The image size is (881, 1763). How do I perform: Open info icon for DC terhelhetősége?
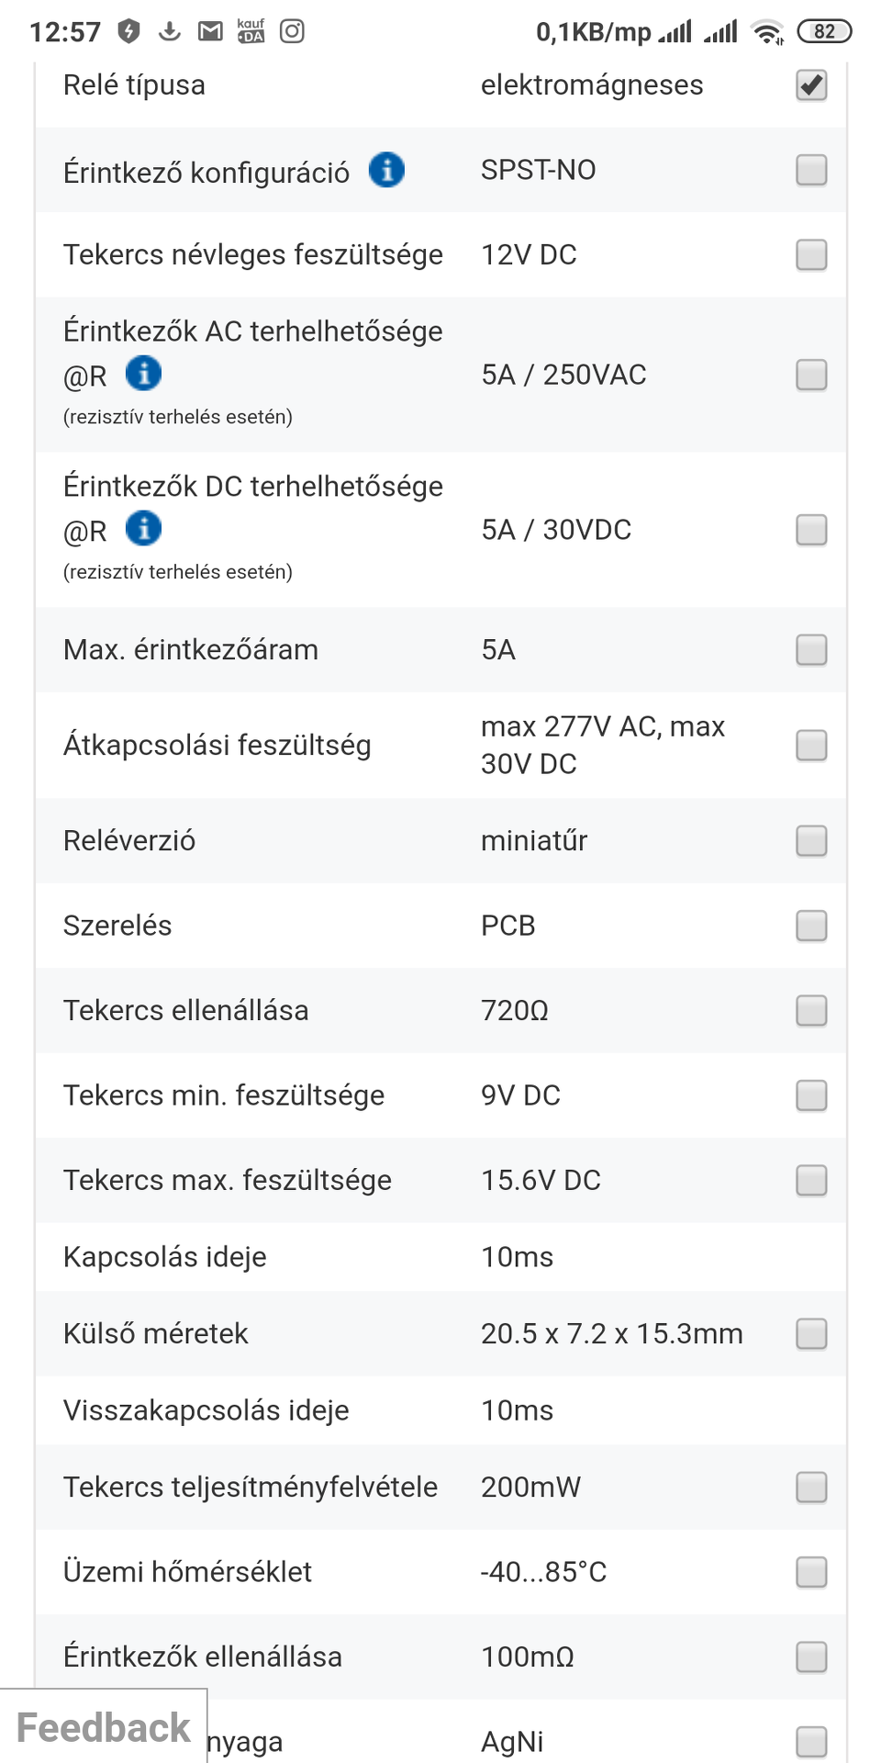pos(143,529)
